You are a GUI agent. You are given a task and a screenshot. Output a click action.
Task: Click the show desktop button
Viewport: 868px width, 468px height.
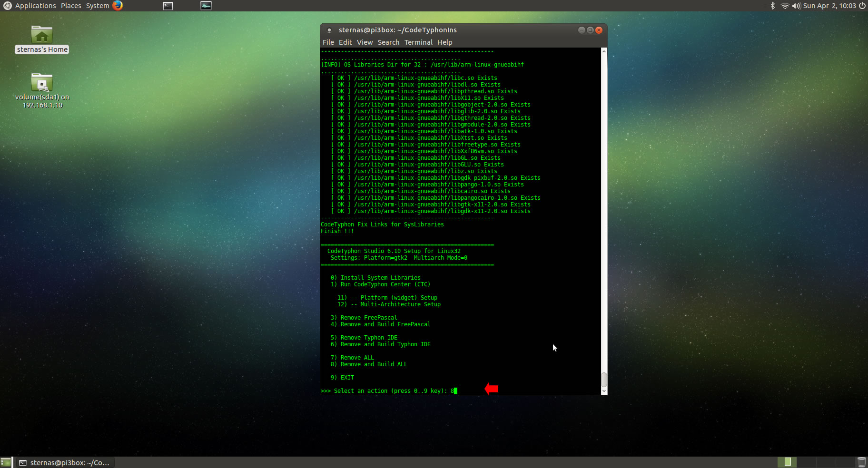[x=6, y=462]
